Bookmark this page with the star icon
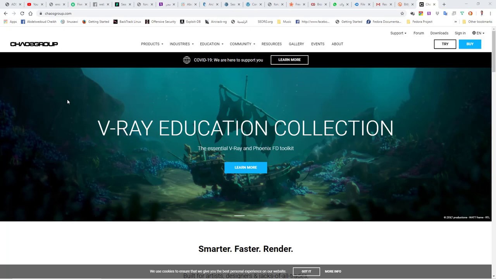Viewport: 496px width, 279px height. (402, 14)
